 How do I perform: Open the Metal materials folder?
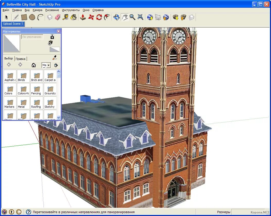pyautogui.click(x=23, y=103)
